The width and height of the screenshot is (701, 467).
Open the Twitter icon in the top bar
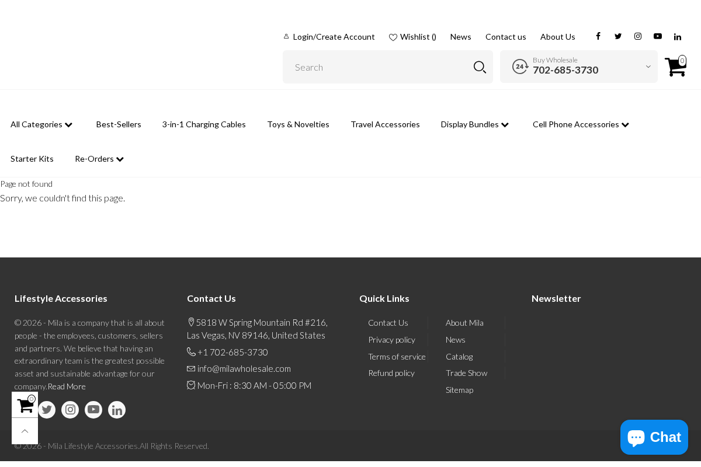(x=617, y=36)
